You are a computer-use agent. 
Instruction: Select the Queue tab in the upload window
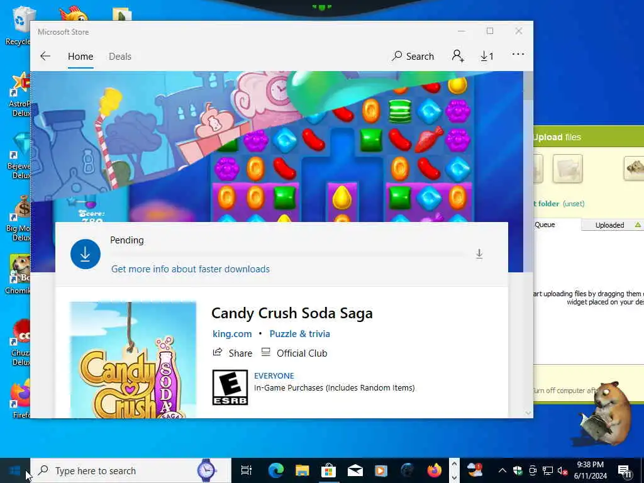pyautogui.click(x=545, y=225)
